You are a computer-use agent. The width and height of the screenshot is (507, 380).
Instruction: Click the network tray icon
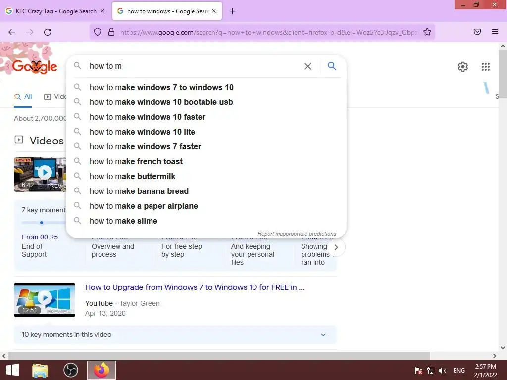pyautogui.click(x=430, y=371)
